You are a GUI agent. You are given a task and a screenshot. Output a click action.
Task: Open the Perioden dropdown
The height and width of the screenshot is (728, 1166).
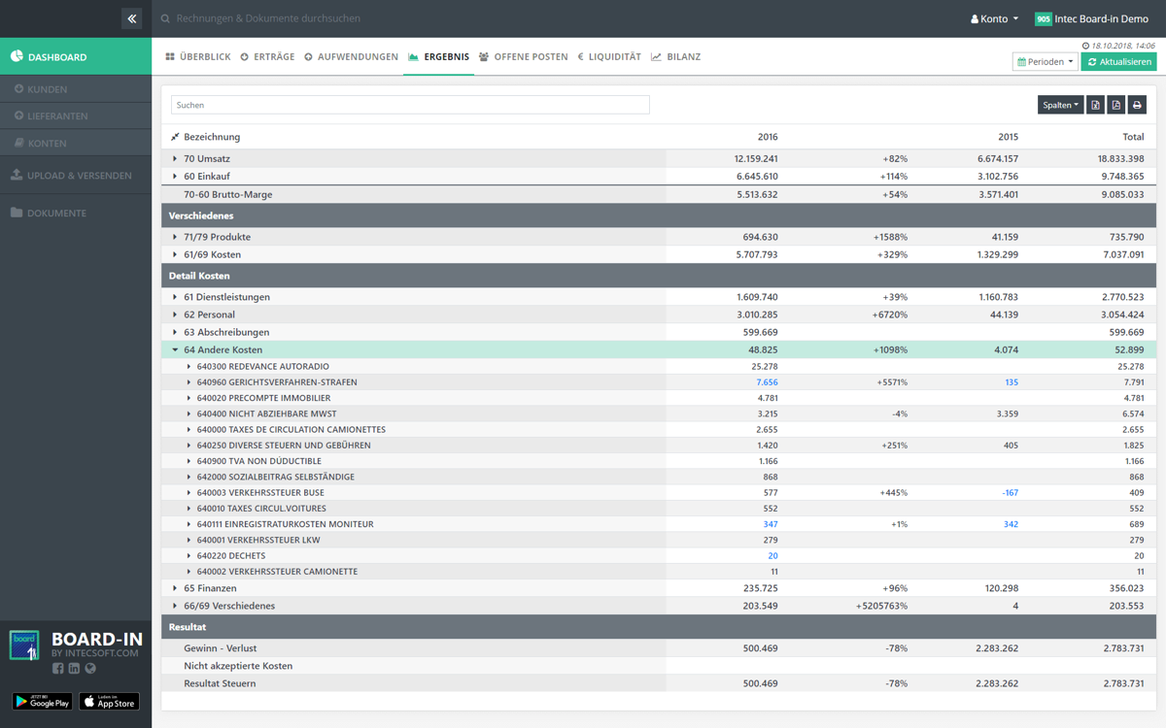click(1045, 62)
